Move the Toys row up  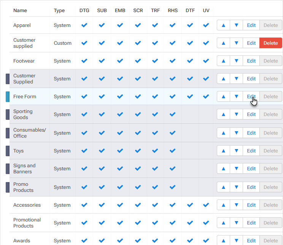pos(223,151)
